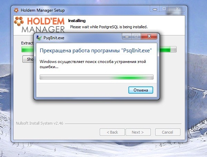This screenshot has height=157, width=207.
Task: Minimize the Holdem Manager Setup window
Action: coord(155,9)
